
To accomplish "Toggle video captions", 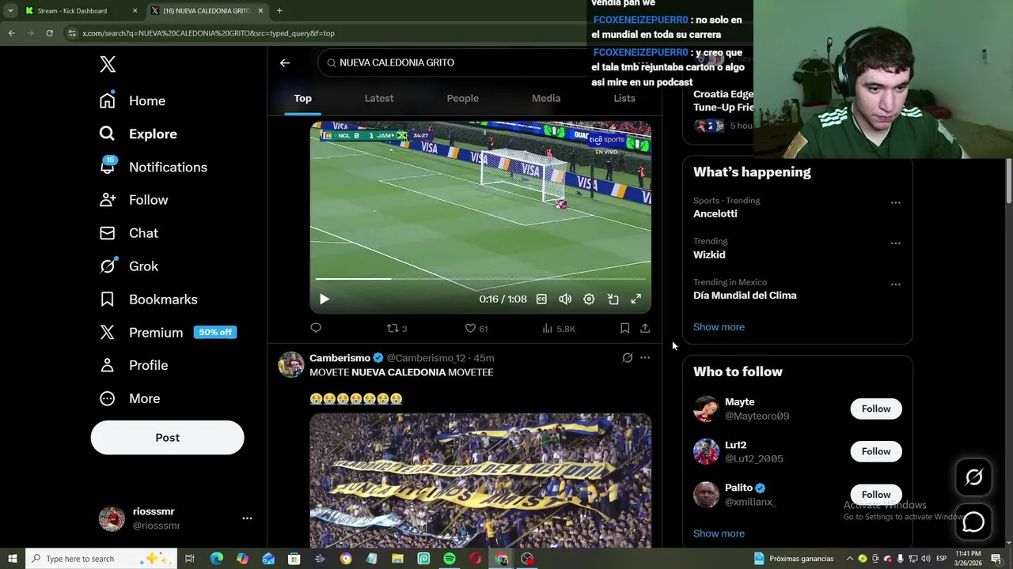I will pyautogui.click(x=541, y=300).
